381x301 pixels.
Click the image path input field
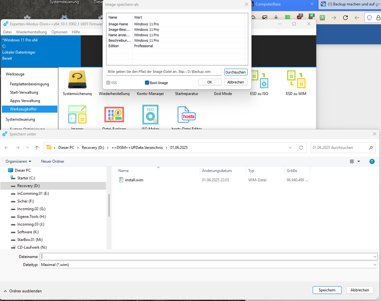164,72
